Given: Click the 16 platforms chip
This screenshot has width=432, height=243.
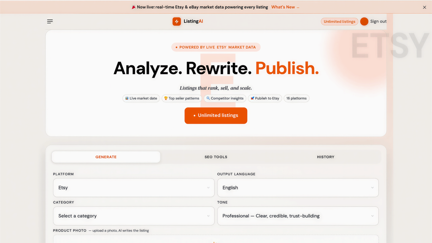Looking at the screenshot, I should click(x=297, y=98).
